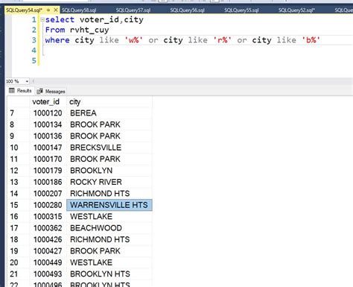Select the SQLQuery52.sql tab
The height and width of the screenshot is (287, 353).
296,10
